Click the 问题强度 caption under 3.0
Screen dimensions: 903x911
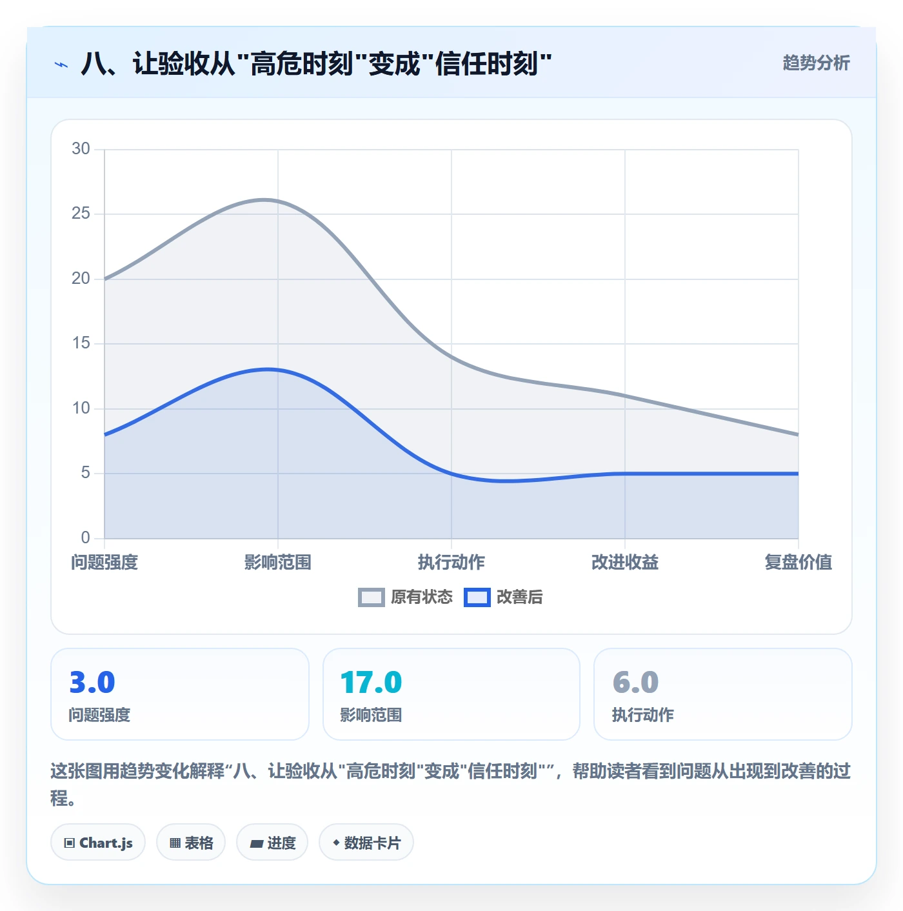(99, 715)
